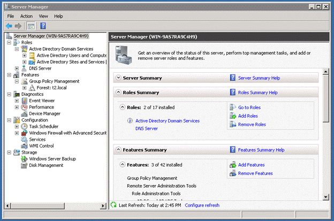334x221 pixels.
Task: Collapse the Roles tree node
Action: point(9,43)
